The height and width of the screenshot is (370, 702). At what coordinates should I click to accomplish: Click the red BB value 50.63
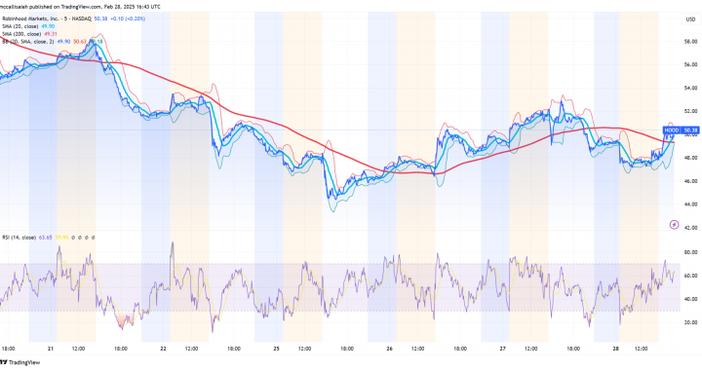(x=80, y=42)
